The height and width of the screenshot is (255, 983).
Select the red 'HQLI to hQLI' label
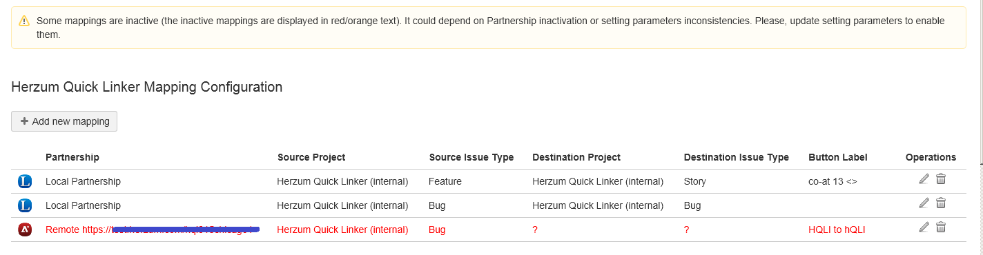pos(837,229)
